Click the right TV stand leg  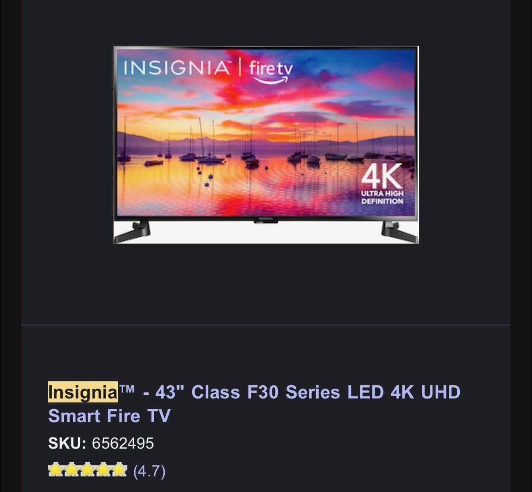(x=399, y=231)
